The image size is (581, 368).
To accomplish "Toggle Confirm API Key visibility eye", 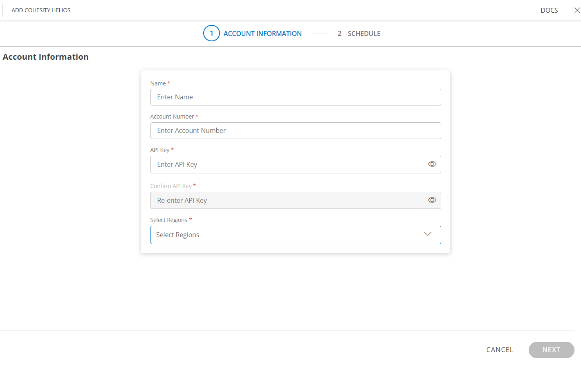I will click(432, 200).
